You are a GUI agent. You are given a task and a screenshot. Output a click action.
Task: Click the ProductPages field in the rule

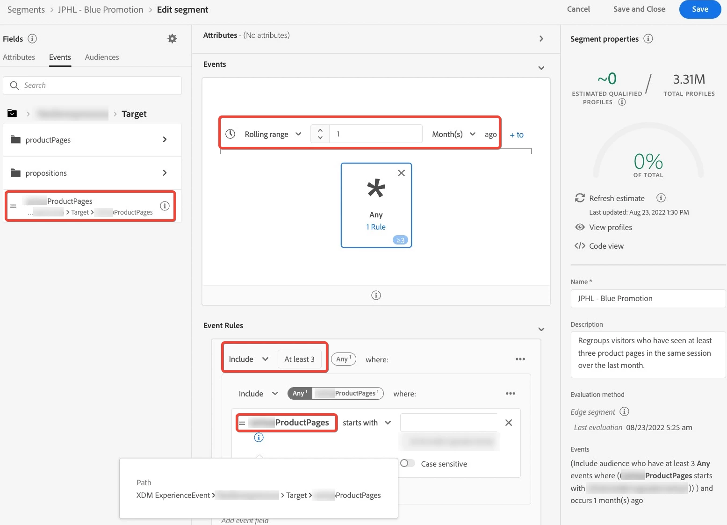287,423
